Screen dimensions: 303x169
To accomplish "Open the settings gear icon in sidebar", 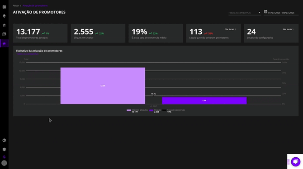I will tap(4, 149).
